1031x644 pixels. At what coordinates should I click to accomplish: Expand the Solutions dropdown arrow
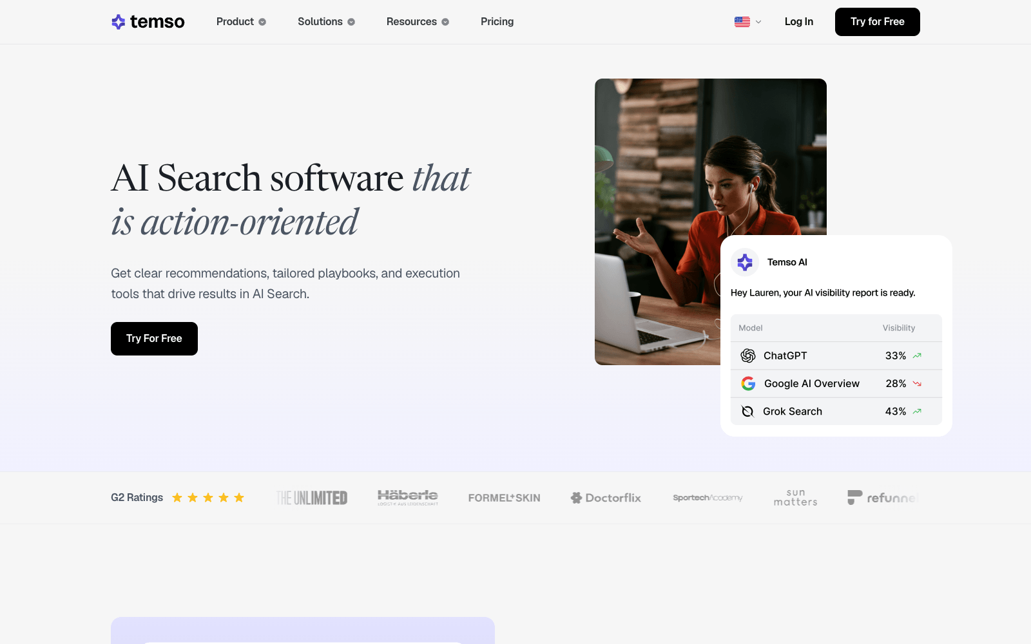351,22
